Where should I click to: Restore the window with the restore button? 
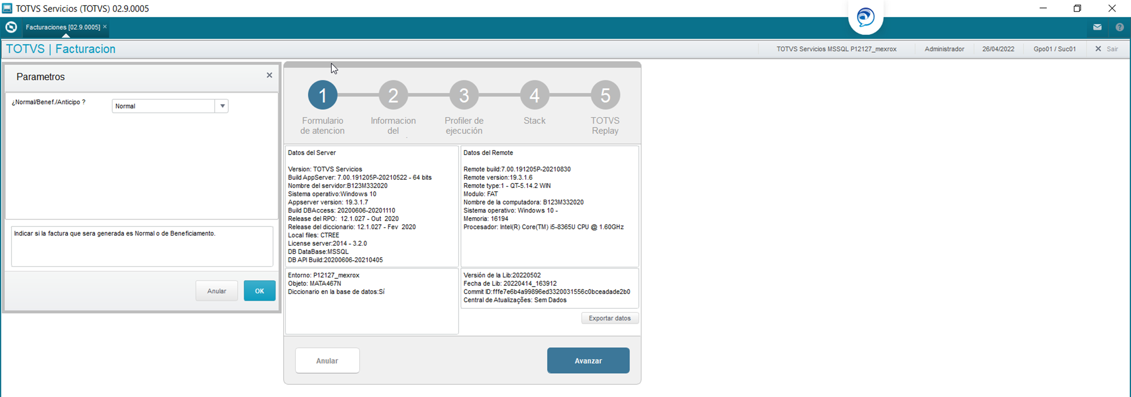tap(1077, 8)
